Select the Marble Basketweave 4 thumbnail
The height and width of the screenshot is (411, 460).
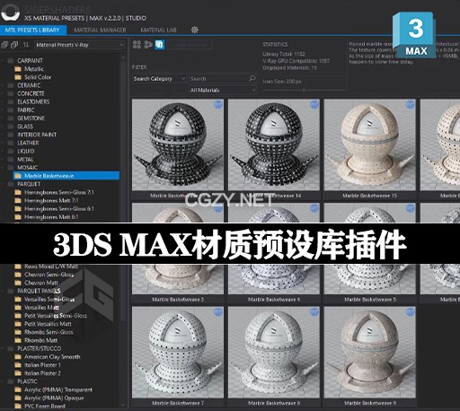tap(274, 249)
